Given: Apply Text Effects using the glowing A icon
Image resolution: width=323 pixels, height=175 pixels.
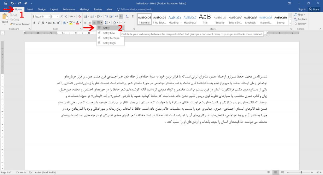Looking at the screenshot, I should coord(64,23).
